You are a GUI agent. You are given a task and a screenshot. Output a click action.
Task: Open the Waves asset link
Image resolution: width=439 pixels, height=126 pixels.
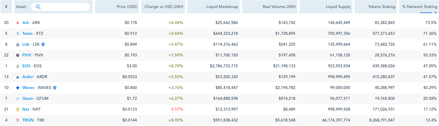click(28, 88)
